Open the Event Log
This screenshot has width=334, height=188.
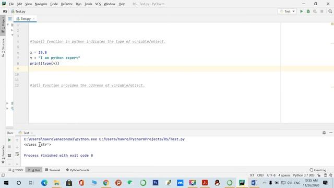pos(318,170)
